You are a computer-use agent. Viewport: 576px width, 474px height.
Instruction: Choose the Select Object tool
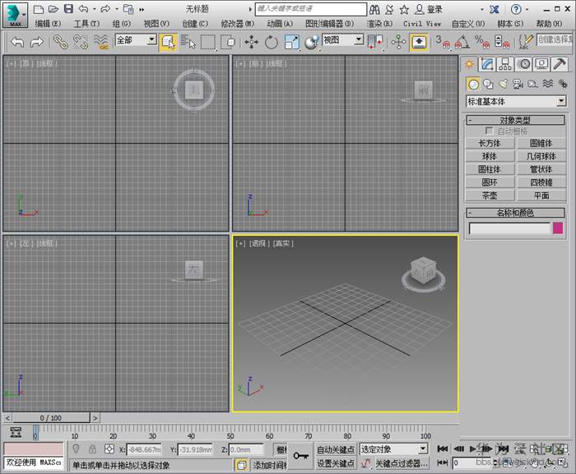tap(168, 42)
